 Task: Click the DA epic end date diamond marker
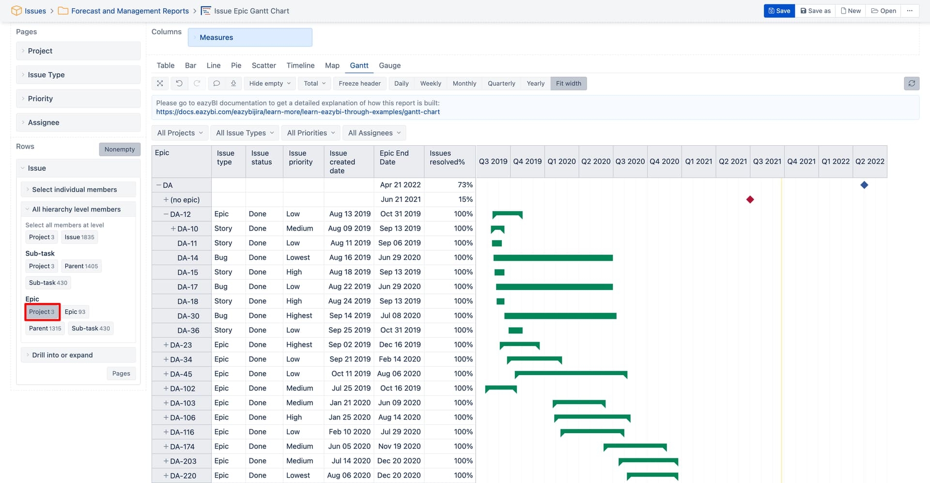point(864,184)
